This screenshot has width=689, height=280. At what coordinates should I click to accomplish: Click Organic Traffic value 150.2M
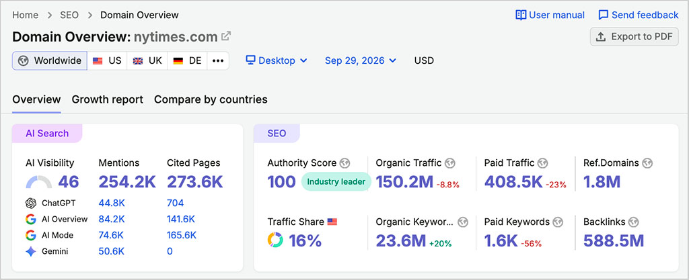[404, 181]
